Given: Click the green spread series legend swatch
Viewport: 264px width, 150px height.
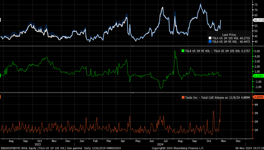Looking at the screenshot, I should pos(183,51).
